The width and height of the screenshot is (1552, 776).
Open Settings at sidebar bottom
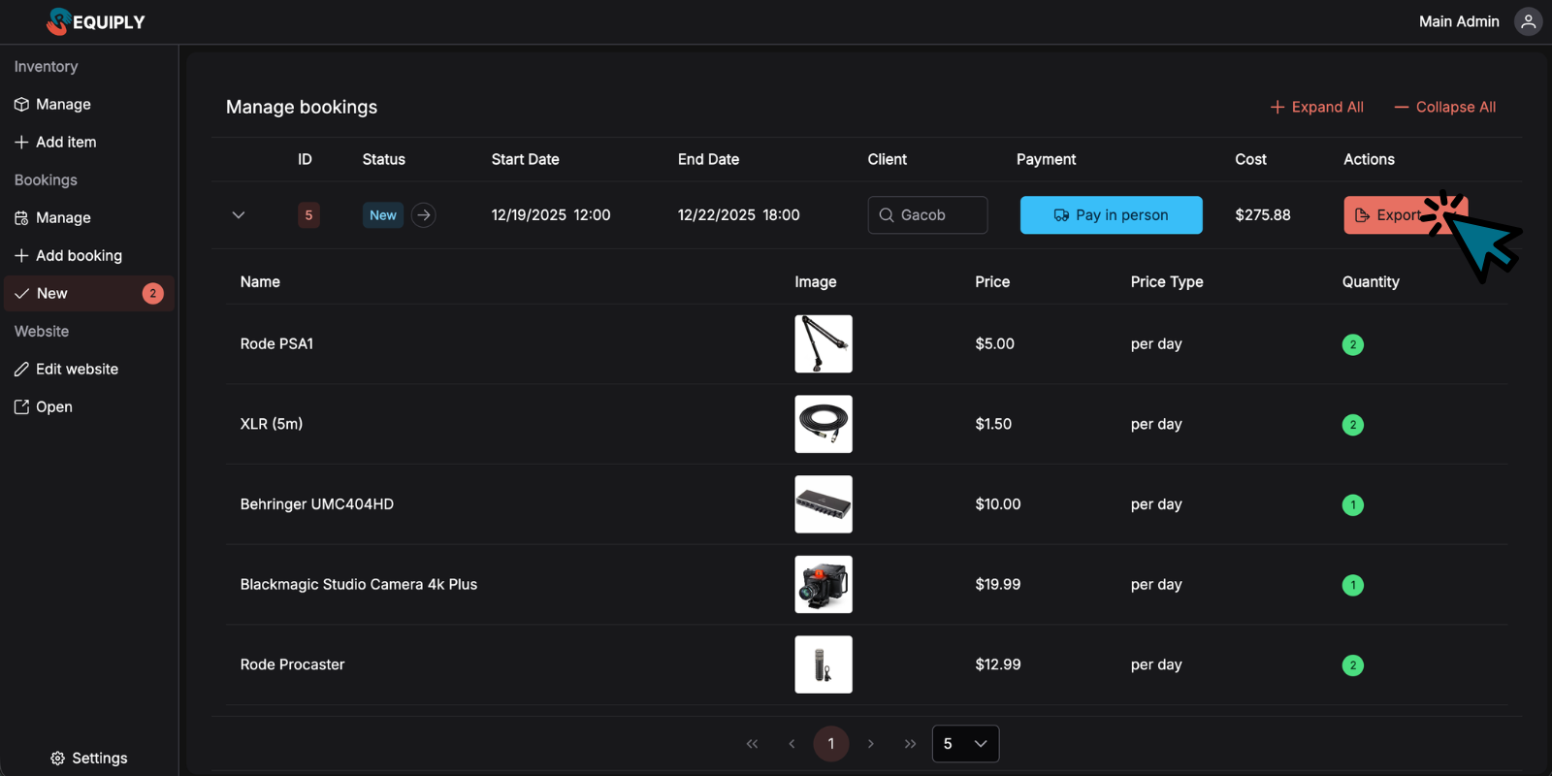[x=89, y=758]
